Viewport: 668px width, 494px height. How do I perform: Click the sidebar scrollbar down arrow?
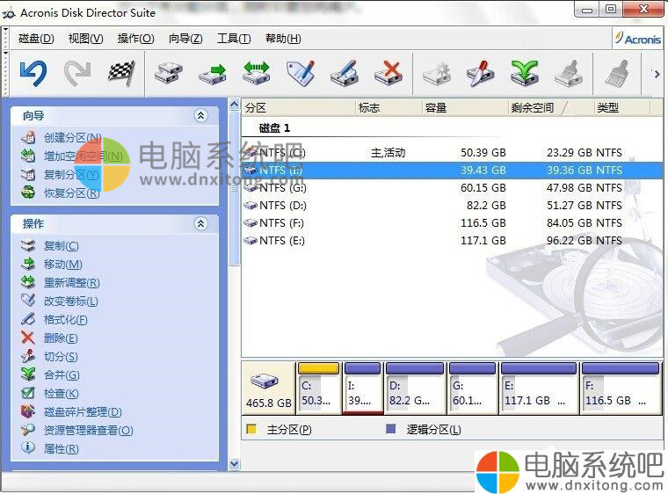235,464
